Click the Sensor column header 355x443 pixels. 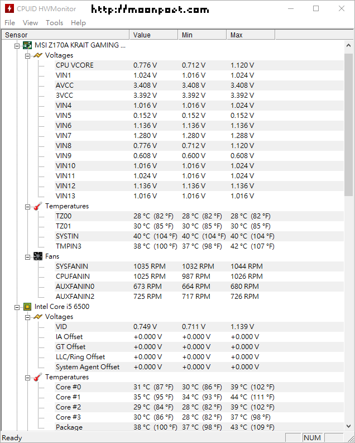point(64,35)
